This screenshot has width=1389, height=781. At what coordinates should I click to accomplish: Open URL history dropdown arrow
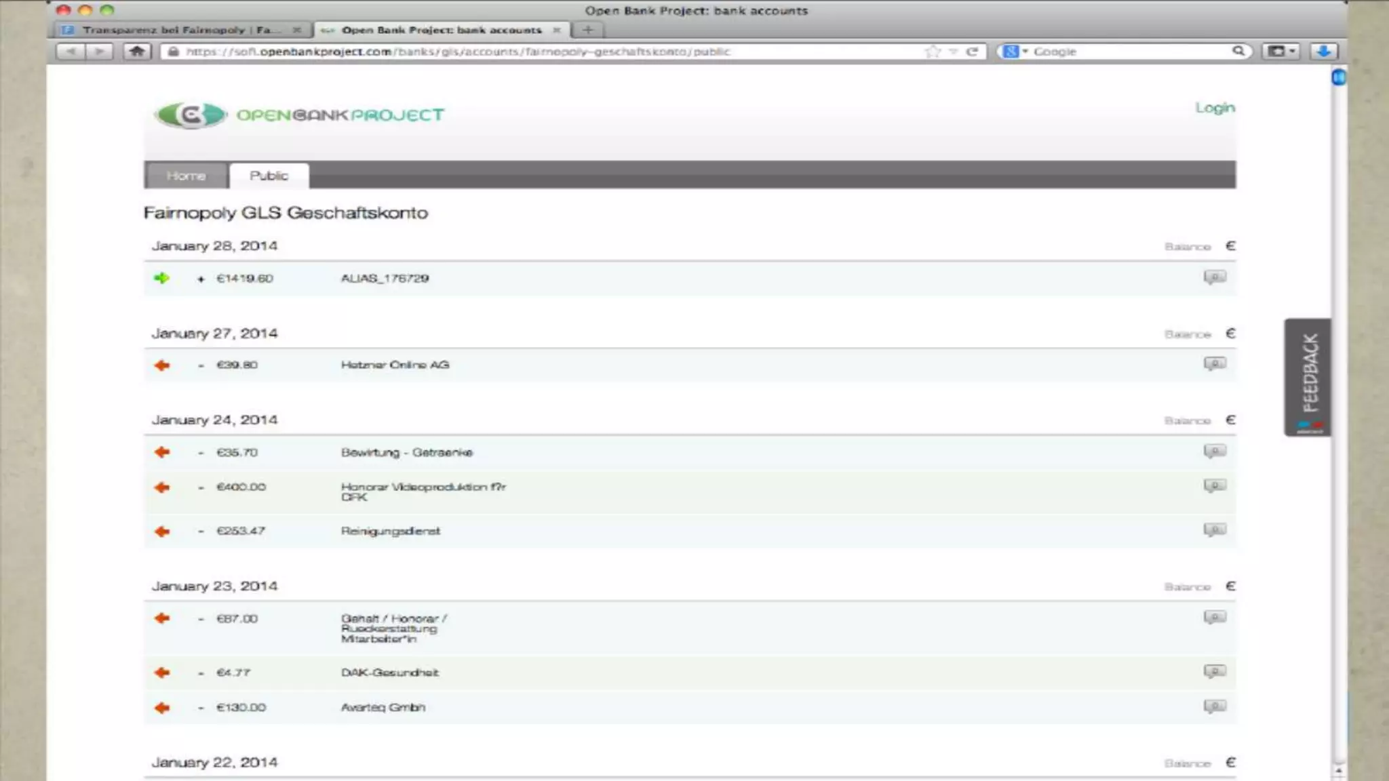[x=953, y=52]
